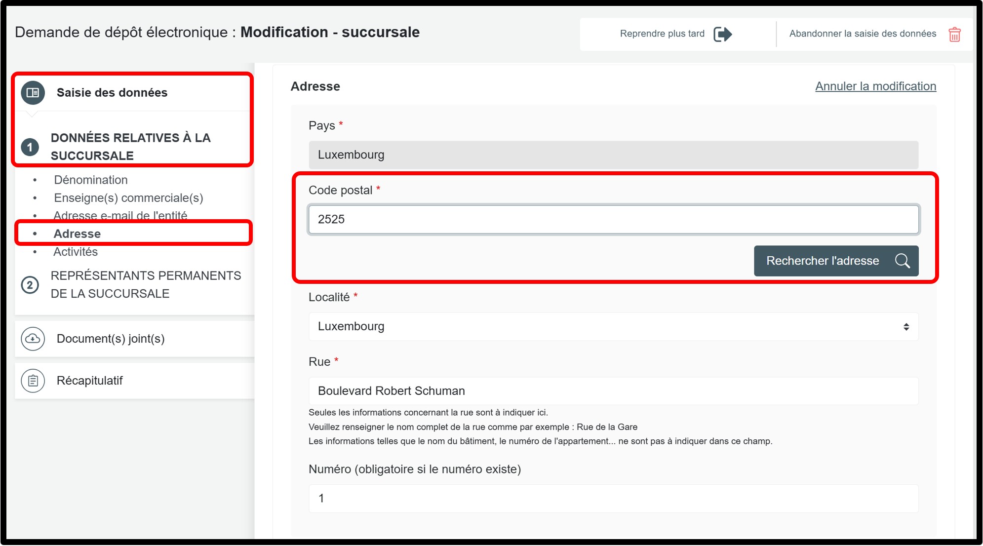The height and width of the screenshot is (546, 983).
Task: Click the step 2 circle icon
Action: 30,285
